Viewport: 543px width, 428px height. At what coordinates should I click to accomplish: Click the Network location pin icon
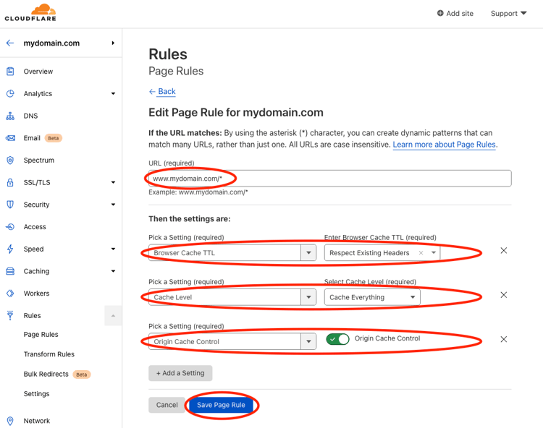click(10, 421)
